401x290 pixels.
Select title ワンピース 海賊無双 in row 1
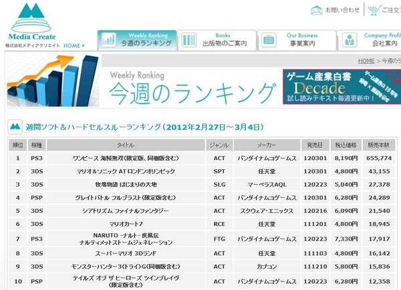pos(126,159)
